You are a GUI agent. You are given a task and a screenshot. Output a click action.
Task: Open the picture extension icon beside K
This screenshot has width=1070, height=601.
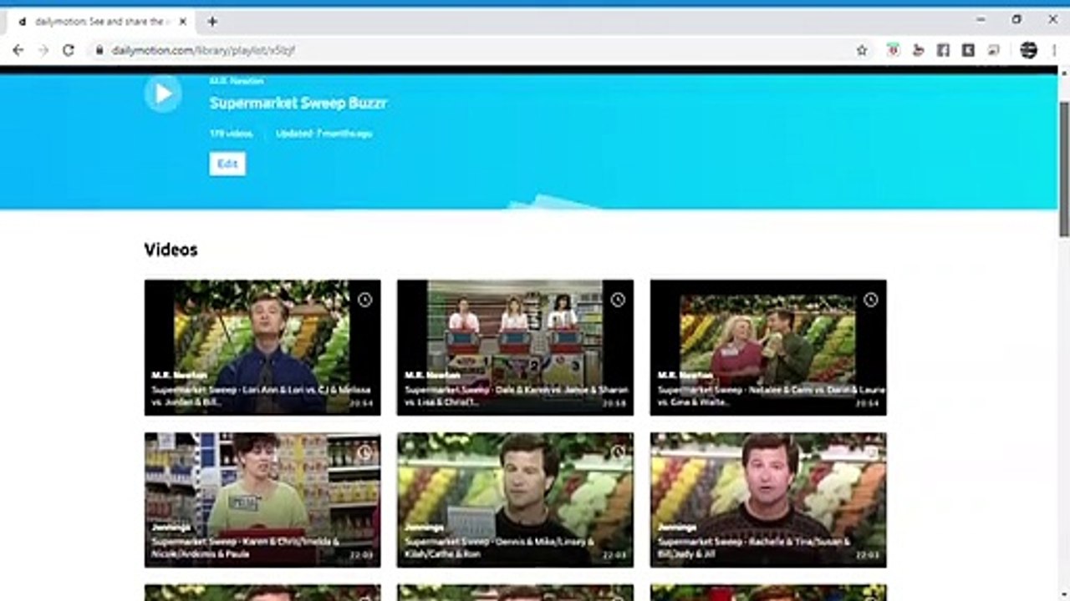tap(993, 50)
